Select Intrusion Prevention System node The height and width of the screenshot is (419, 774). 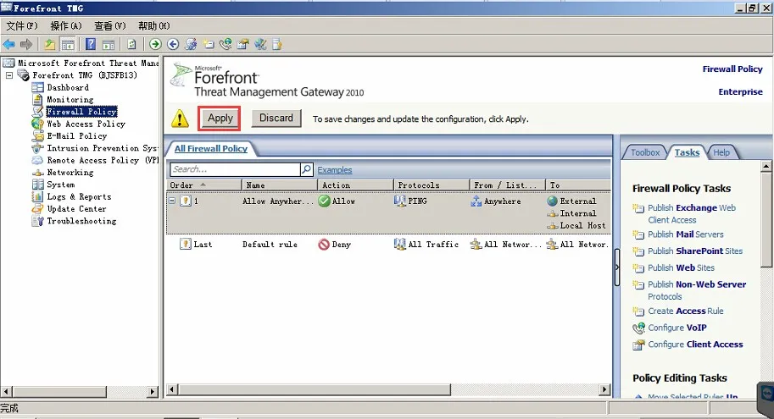tap(103, 148)
